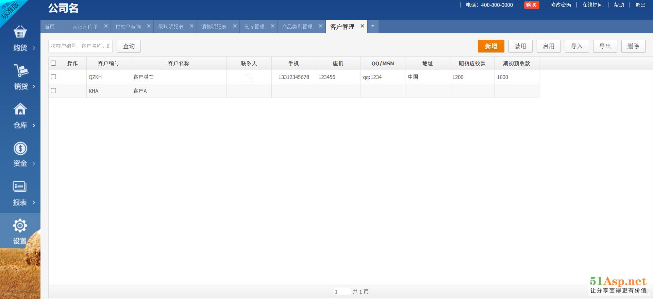Close the 客户管理 tab with X
This screenshot has height=299, width=653.
click(362, 26)
